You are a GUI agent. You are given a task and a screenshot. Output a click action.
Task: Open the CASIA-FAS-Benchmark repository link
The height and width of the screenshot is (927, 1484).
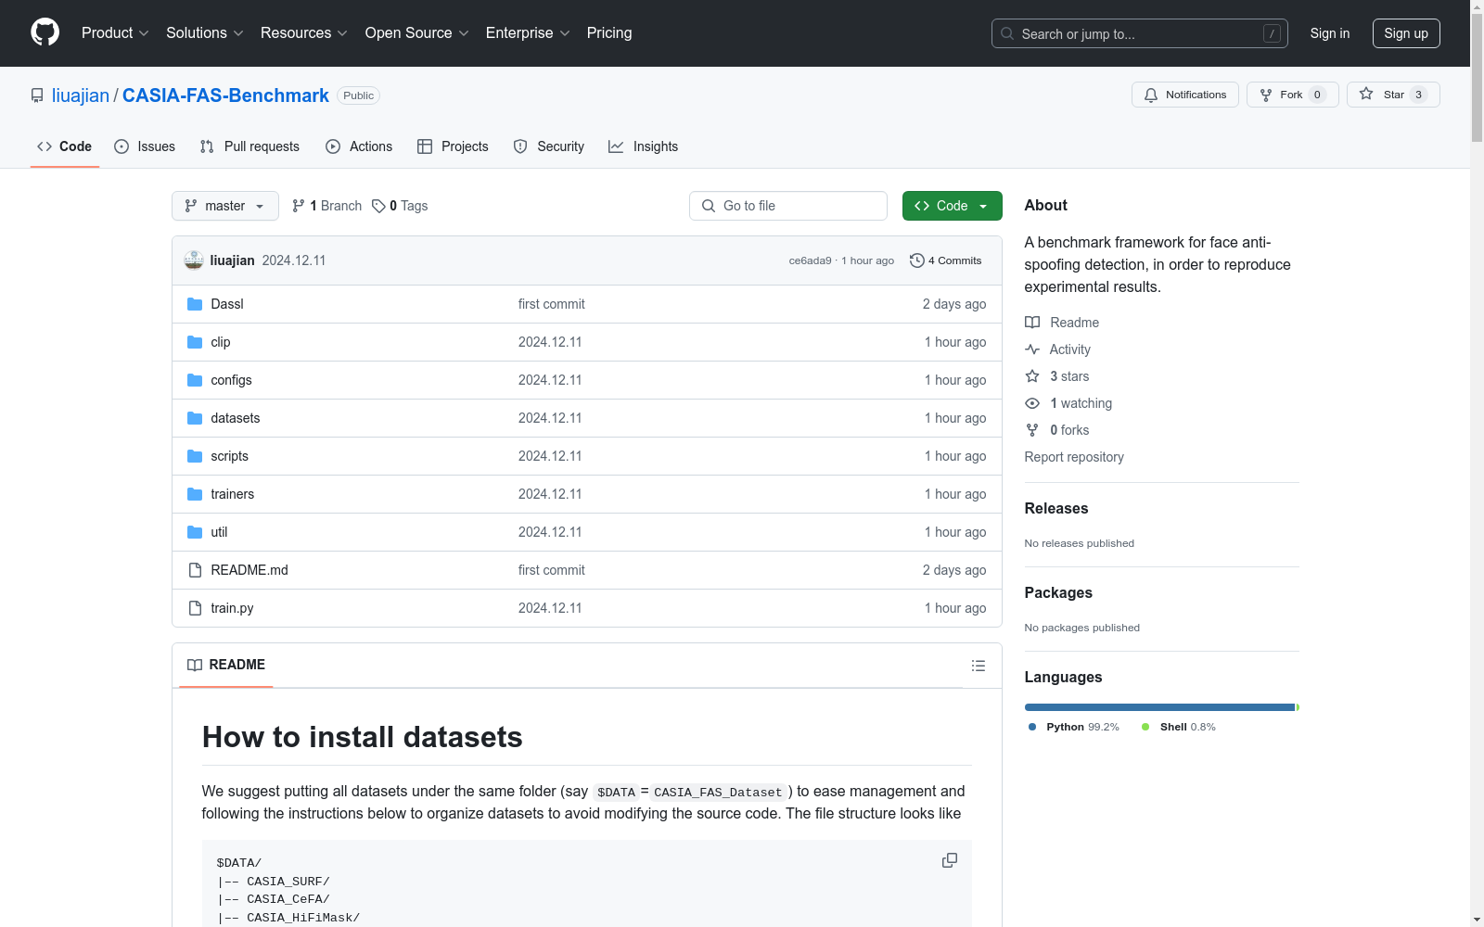click(225, 95)
